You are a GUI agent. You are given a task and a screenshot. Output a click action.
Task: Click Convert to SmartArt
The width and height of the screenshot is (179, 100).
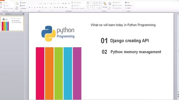[x=78, y=8]
